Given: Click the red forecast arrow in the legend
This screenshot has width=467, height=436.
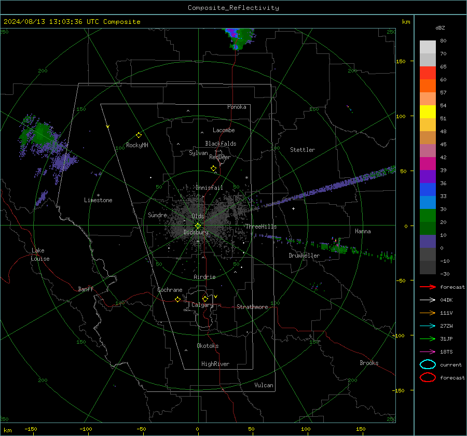Looking at the screenshot, I should [428, 287].
